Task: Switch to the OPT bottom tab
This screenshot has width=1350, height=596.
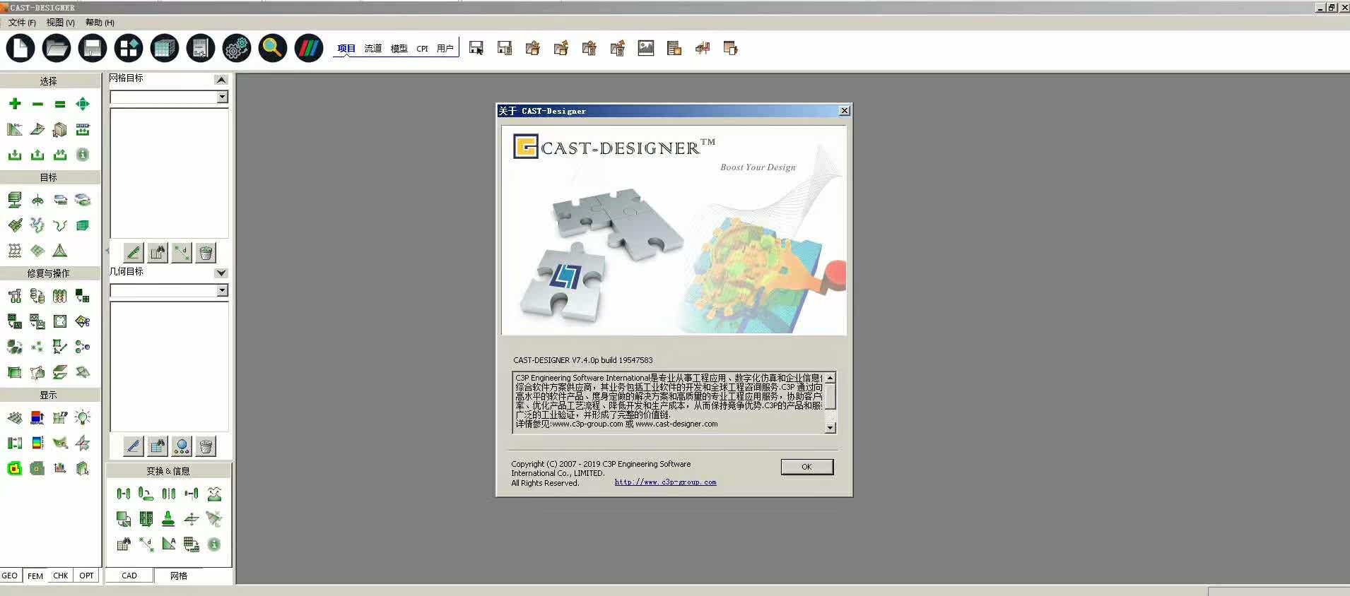Action: pyautogui.click(x=86, y=576)
